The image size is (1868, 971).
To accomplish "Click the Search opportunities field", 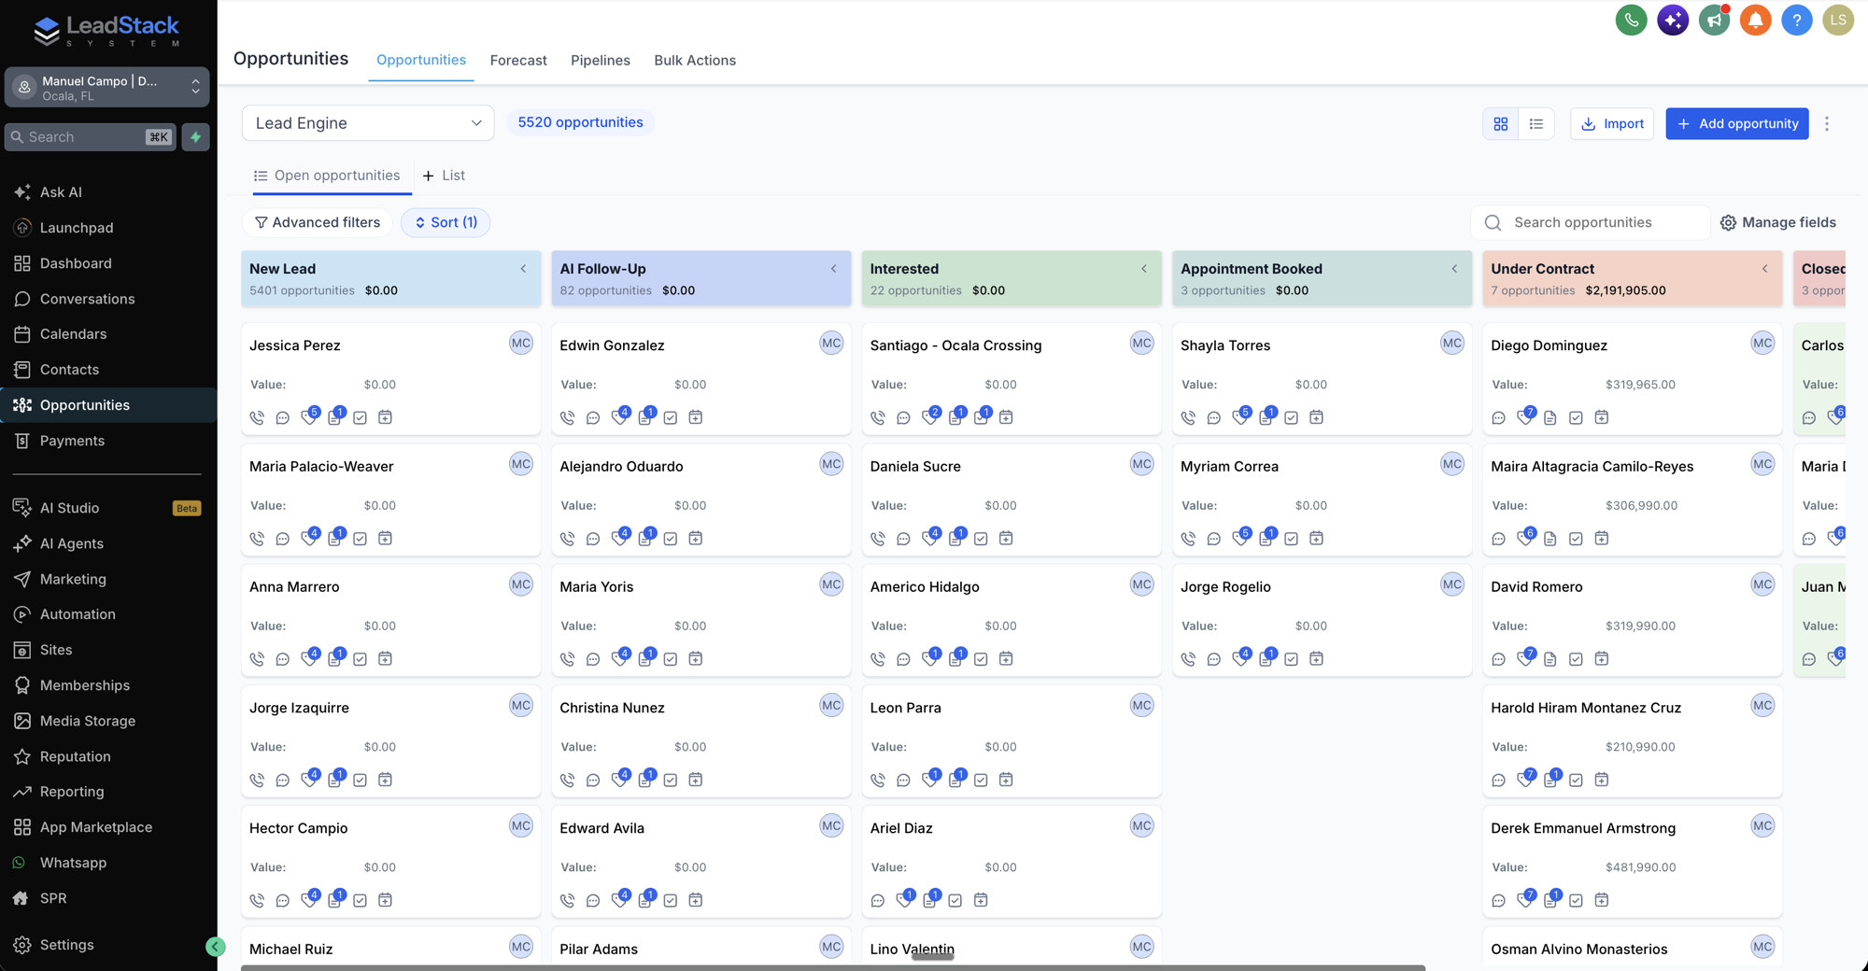I will point(1591,222).
